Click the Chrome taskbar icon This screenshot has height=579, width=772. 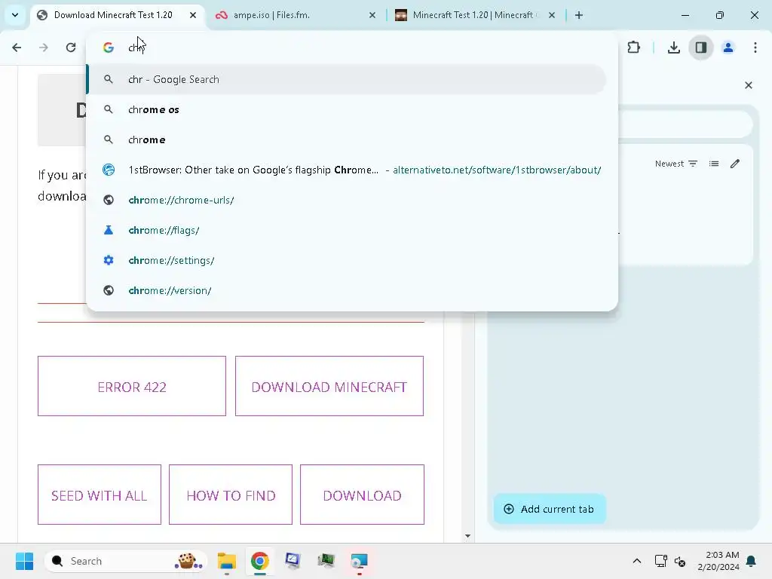pos(260,561)
